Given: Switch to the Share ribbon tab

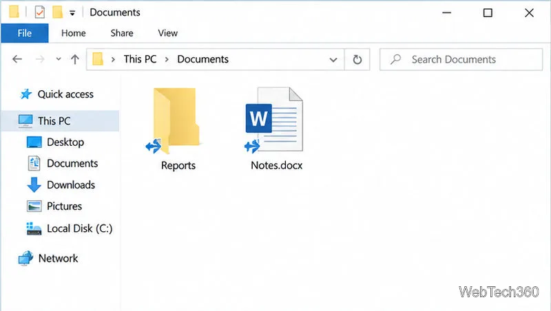Looking at the screenshot, I should (x=122, y=33).
